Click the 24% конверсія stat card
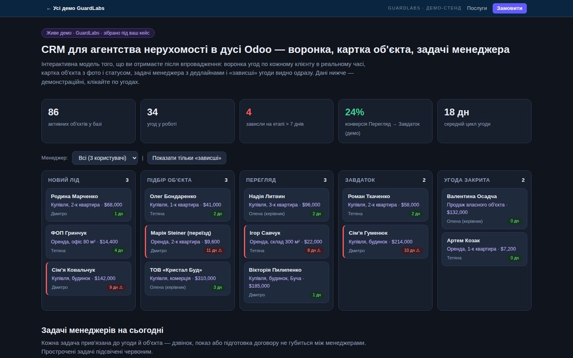The width and height of the screenshot is (573, 358). tap(385, 121)
